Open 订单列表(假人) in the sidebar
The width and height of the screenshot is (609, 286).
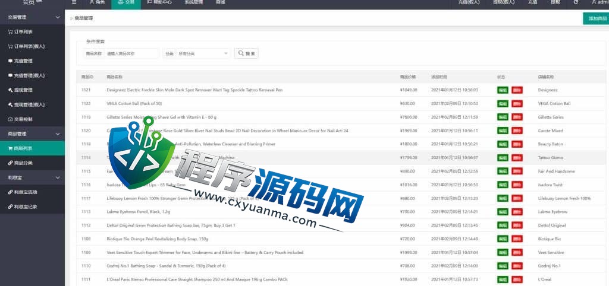coord(32,46)
